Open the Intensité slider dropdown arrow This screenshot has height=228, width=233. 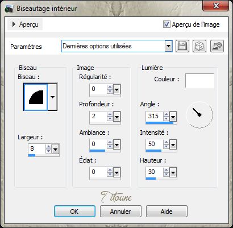click(173, 145)
